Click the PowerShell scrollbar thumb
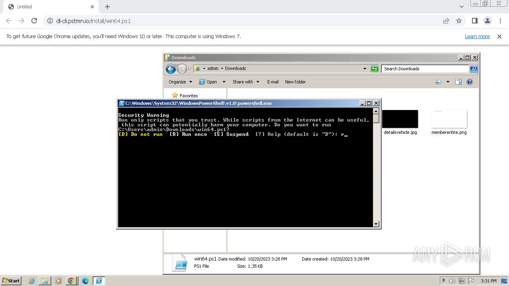 point(376,118)
